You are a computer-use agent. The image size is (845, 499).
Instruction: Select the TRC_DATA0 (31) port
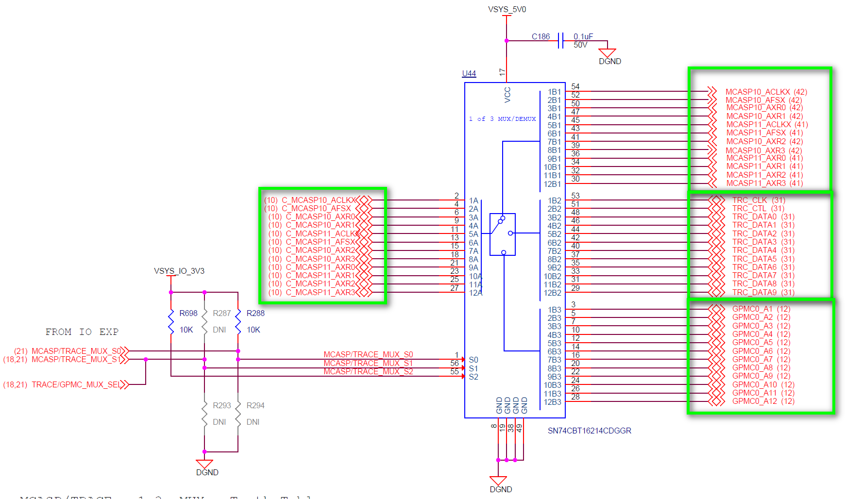coord(751,216)
